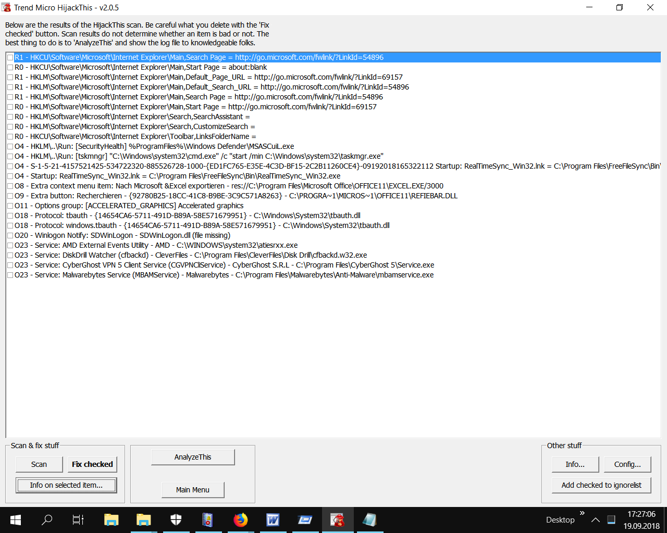Click the Desktop toolbar label
Viewport: 667px width, 533px height.
(x=560, y=519)
